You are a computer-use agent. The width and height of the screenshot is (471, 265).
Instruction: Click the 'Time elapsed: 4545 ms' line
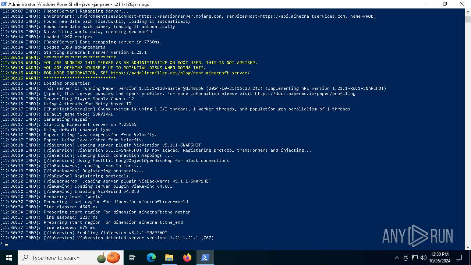(x=49, y=207)
